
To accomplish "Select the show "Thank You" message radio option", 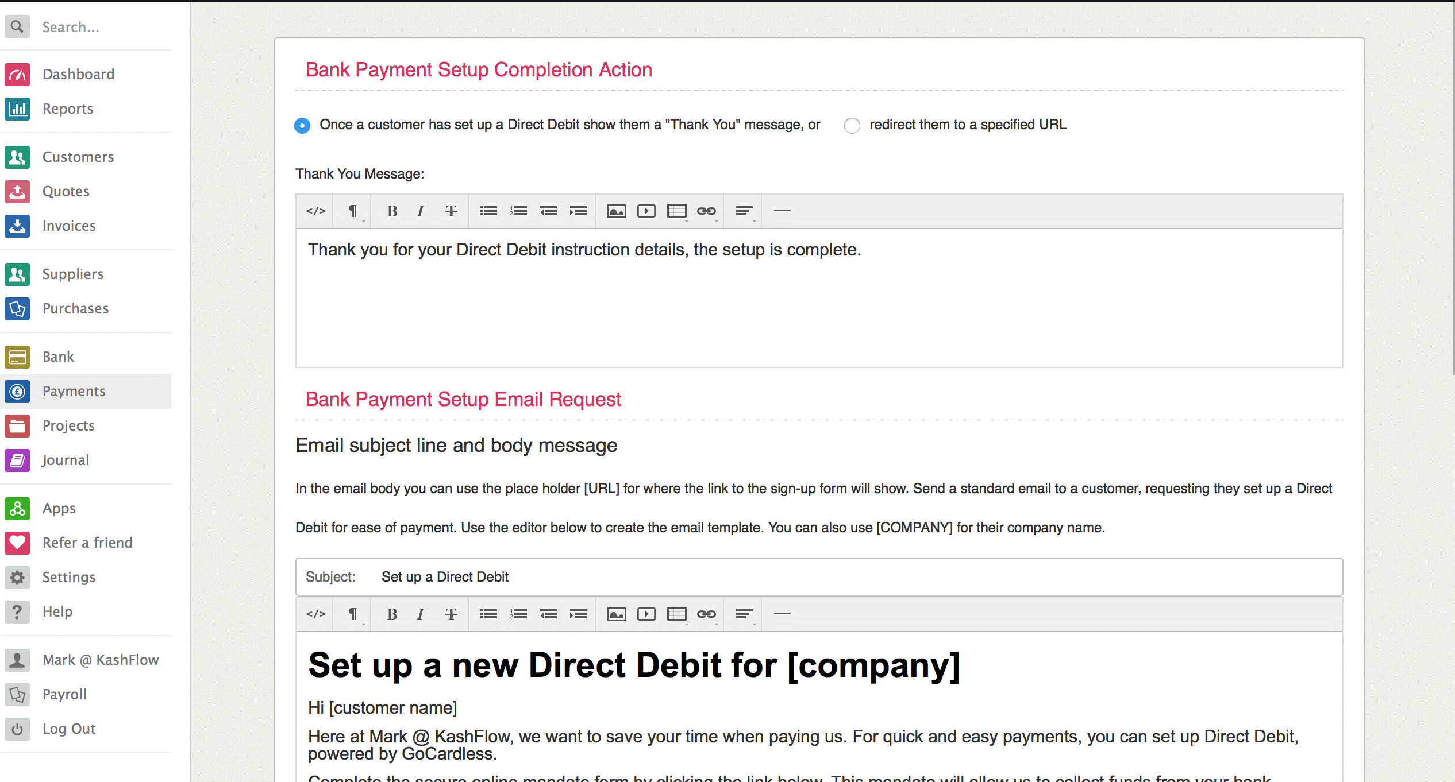I will coord(302,125).
